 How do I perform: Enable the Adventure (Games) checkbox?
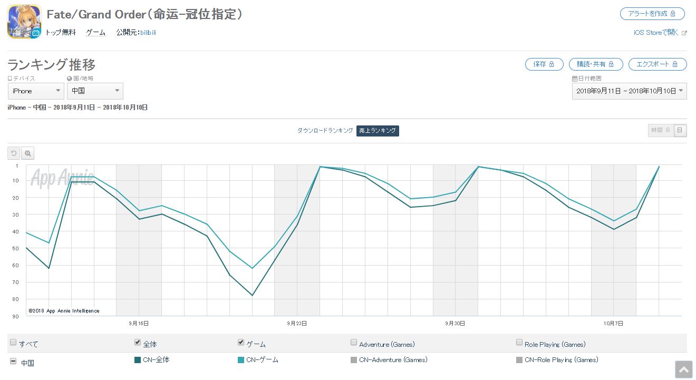[x=354, y=343]
